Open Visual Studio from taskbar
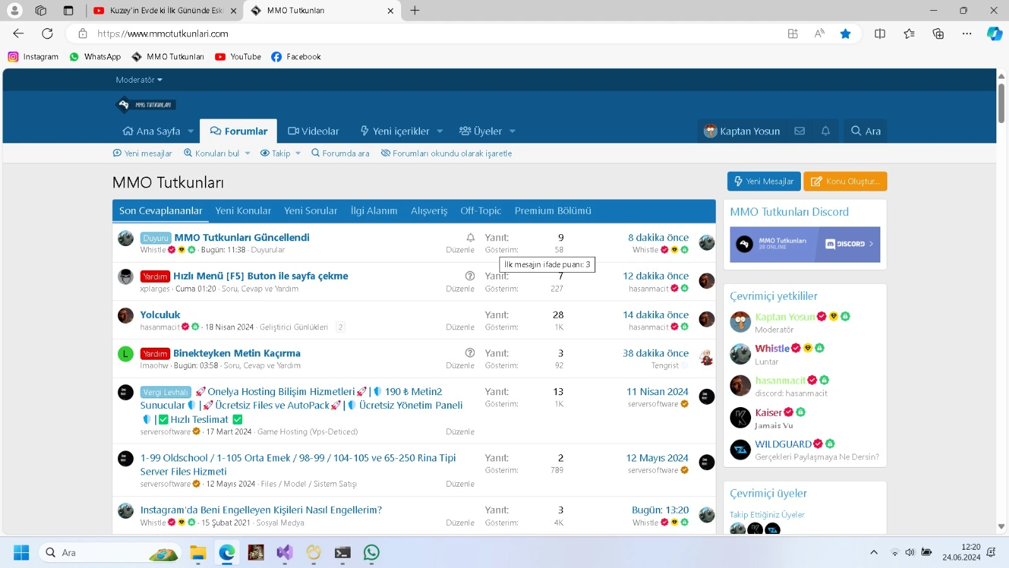 [284, 553]
